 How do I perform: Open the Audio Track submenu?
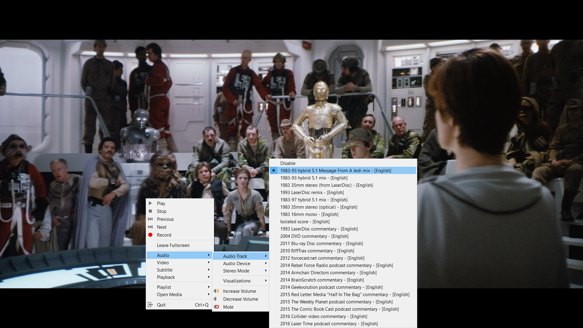[x=240, y=256]
